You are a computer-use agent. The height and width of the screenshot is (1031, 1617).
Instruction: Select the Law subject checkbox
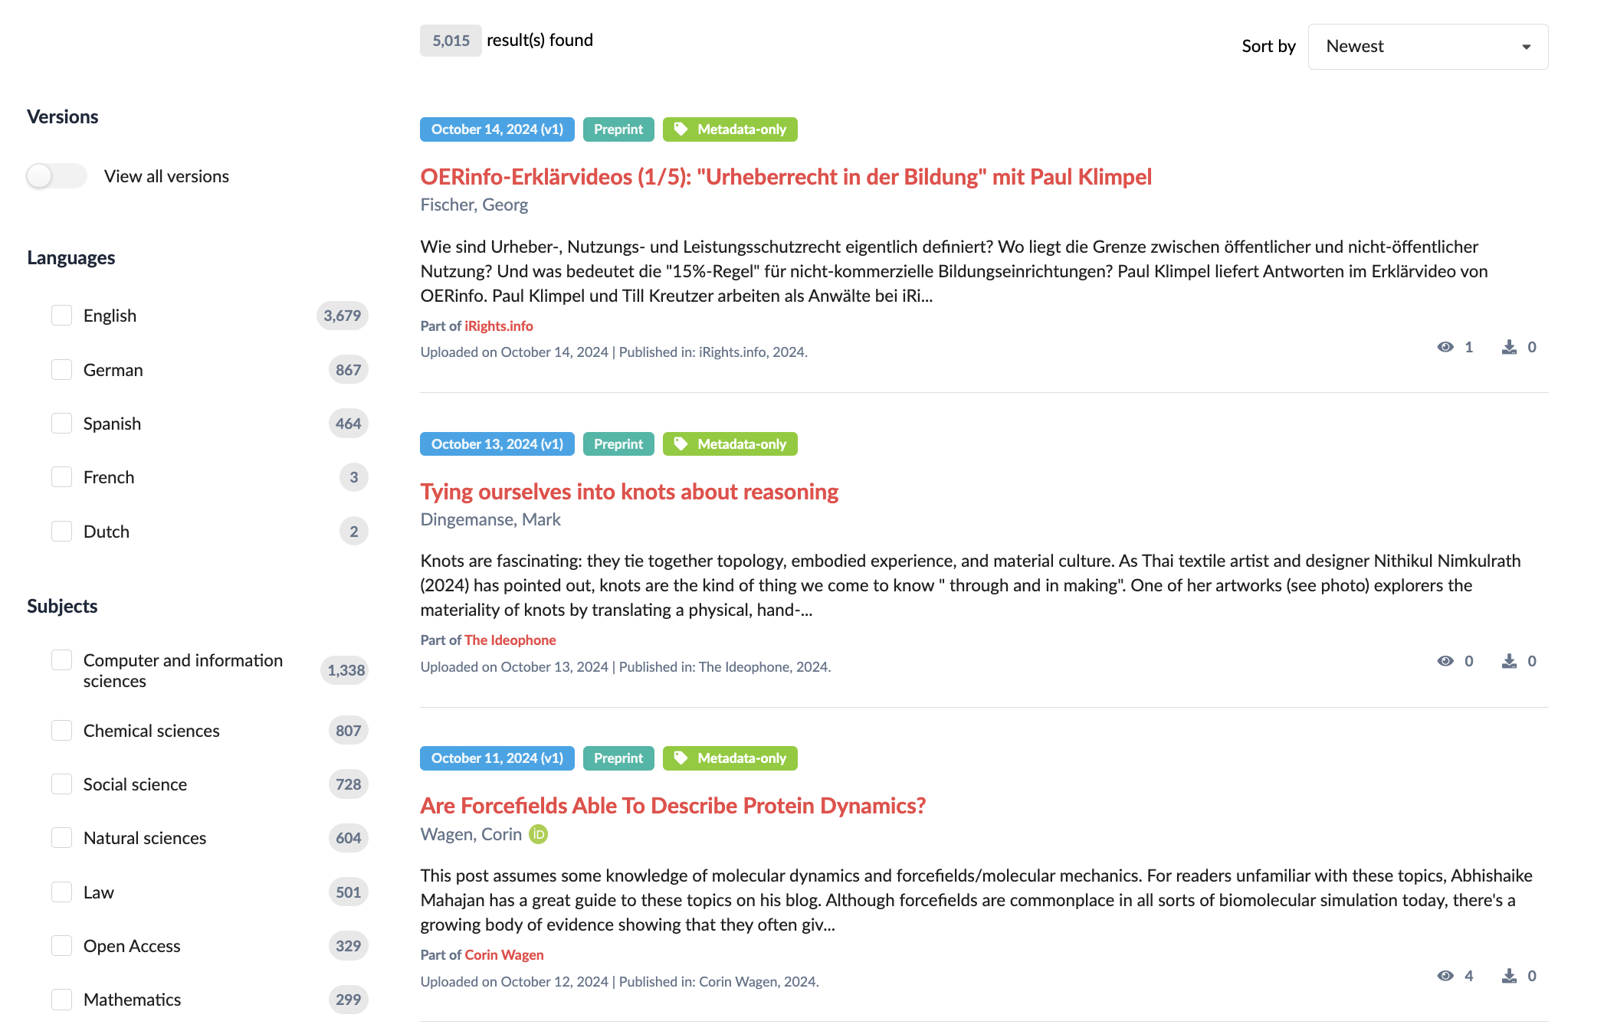[62, 892]
